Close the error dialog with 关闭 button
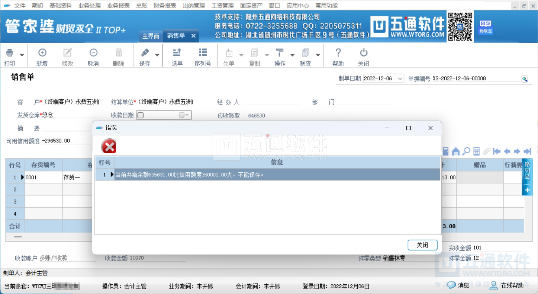Viewport: 538px width, 294px height. pyautogui.click(x=422, y=245)
